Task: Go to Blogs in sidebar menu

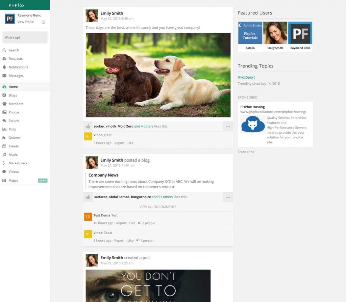Action: coord(13,95)
